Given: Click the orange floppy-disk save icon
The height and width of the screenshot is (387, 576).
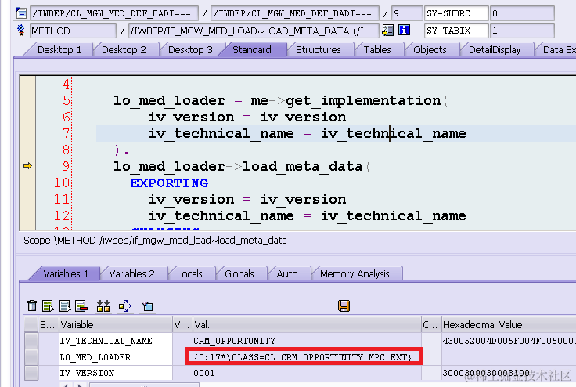Looking at the screenshot, I should tap(344, 306).
